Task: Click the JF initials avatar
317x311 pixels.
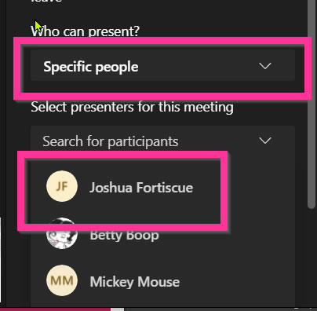Action: click(62, 186)
